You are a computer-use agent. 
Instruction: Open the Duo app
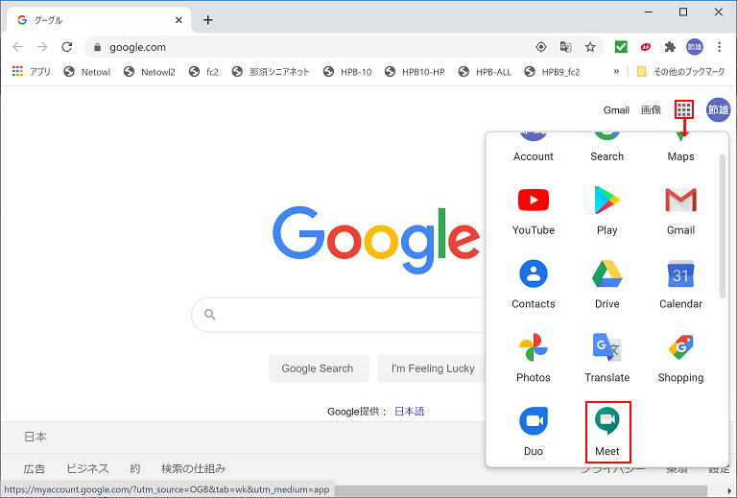click(533, 432)
